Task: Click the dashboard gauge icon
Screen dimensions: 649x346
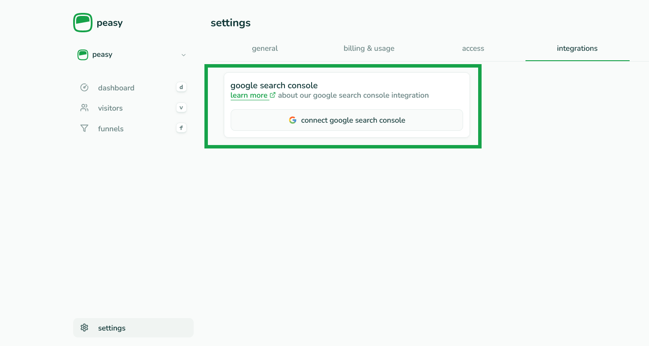Action: [x=84, y=88]
